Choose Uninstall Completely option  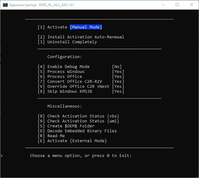67,42
